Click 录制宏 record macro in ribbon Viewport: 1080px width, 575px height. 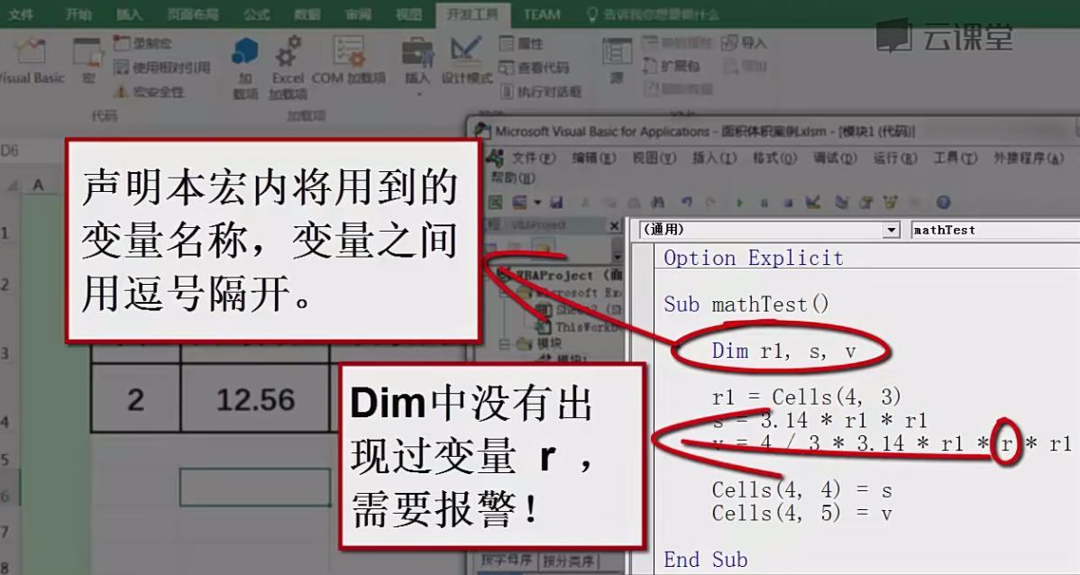point(142,43)
